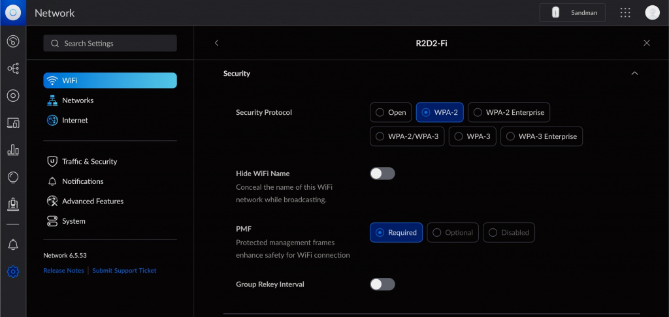669x317 pixels.
Task: Open the Topology view icon
Action: [x=13, y=68]
